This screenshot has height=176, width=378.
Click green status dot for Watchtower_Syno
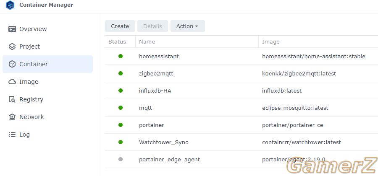point(121,142)
